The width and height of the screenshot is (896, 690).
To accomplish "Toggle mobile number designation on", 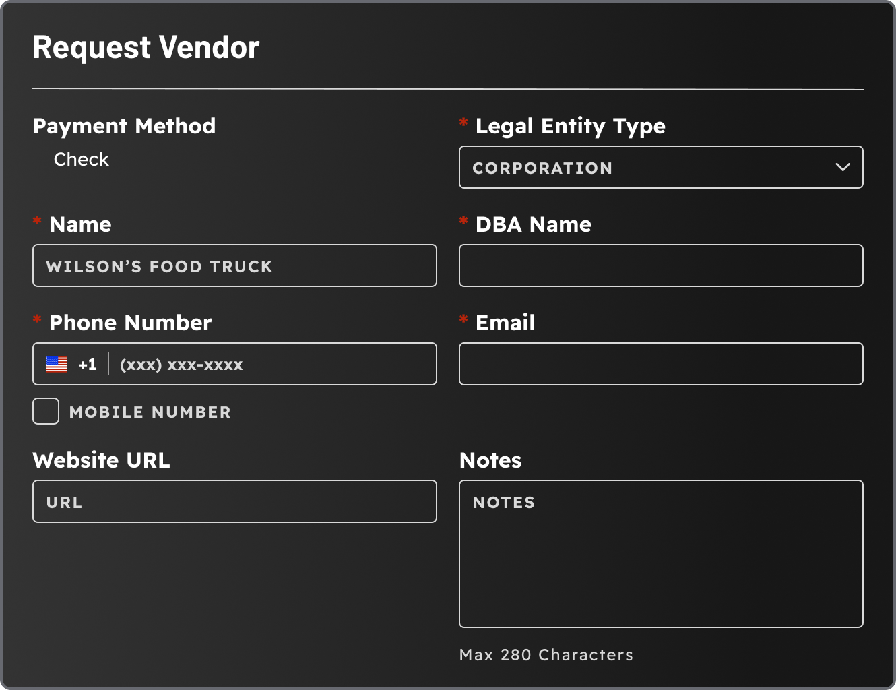I will 45,411.
